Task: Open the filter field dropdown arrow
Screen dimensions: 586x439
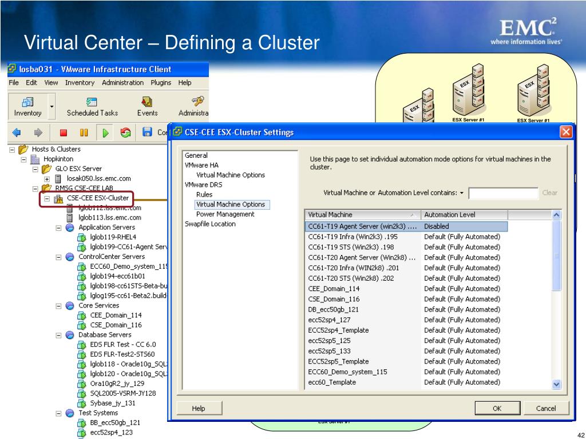Action: 462,193
